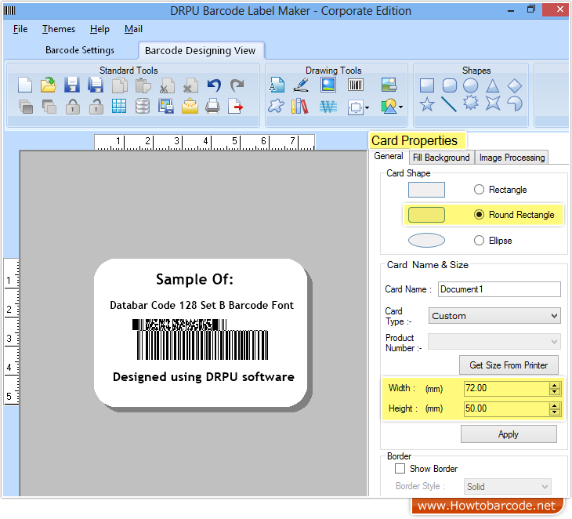Switch to the Barcode Settings tab
Image resolution: width=572 pixels, height=519 pixels.
tap(79, 50)
